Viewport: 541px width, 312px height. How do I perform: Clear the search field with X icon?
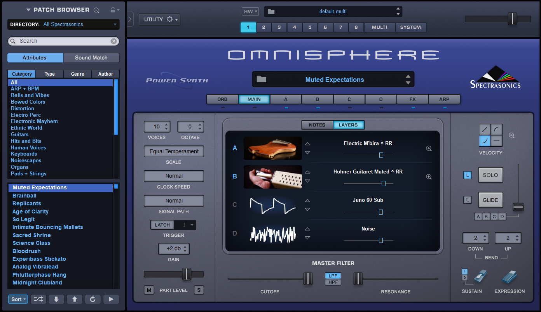[113, 41]
